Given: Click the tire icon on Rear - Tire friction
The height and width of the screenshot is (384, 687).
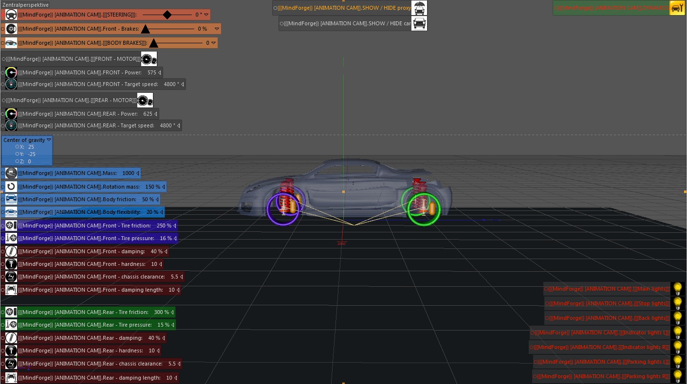Looking at the screenshot, I should pos(11,312).
